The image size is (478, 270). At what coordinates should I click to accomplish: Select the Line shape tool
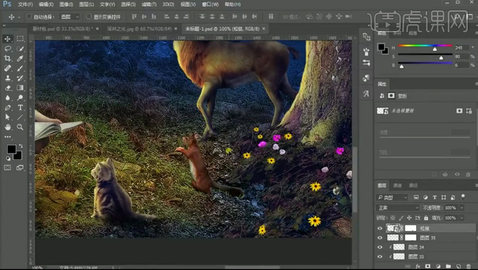click(20, 117)
